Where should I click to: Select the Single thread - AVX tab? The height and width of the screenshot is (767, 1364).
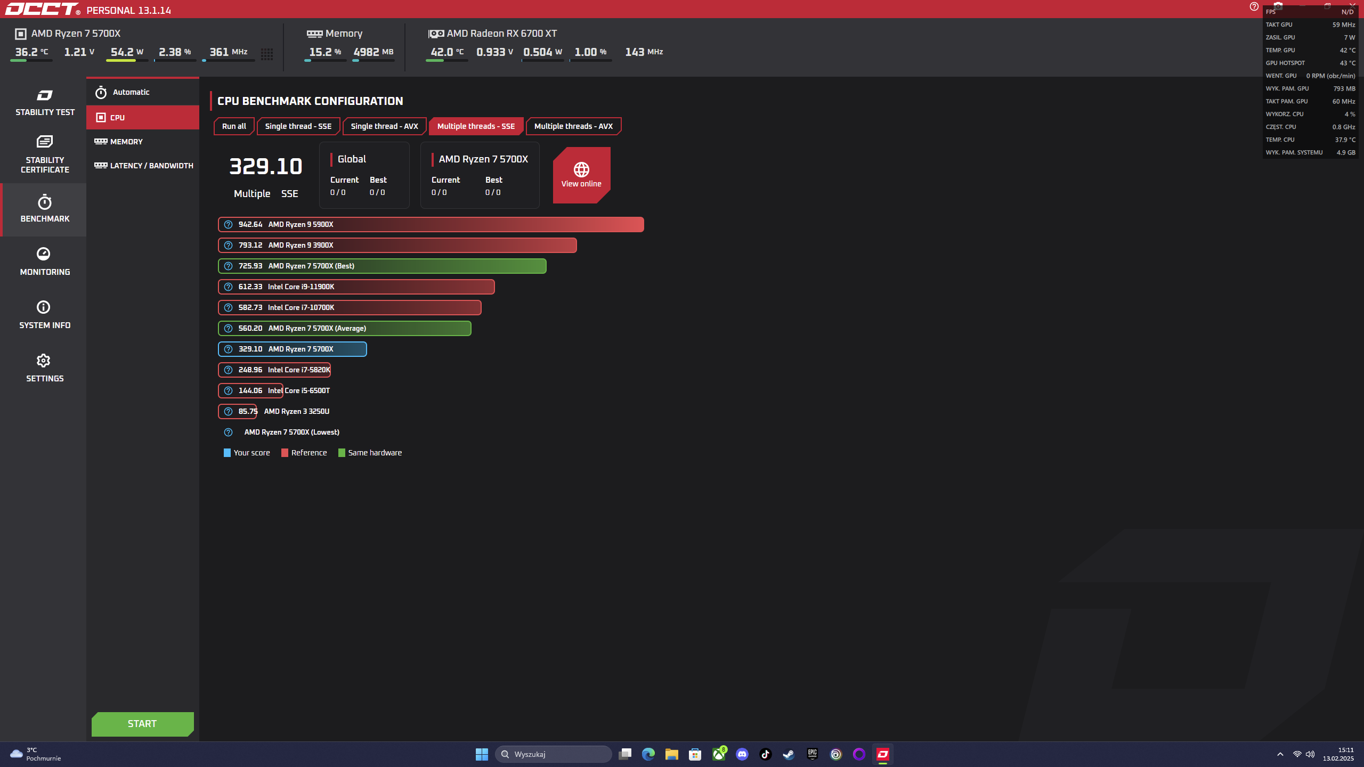pos(384,126)
